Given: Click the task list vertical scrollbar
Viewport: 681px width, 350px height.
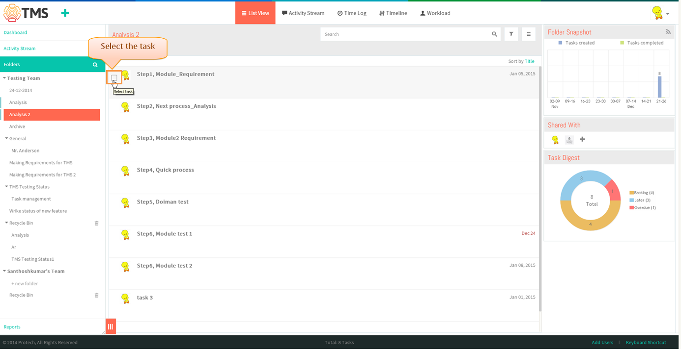Looking at the screenshot, I should pyautogui.click(x=540, y=189).
